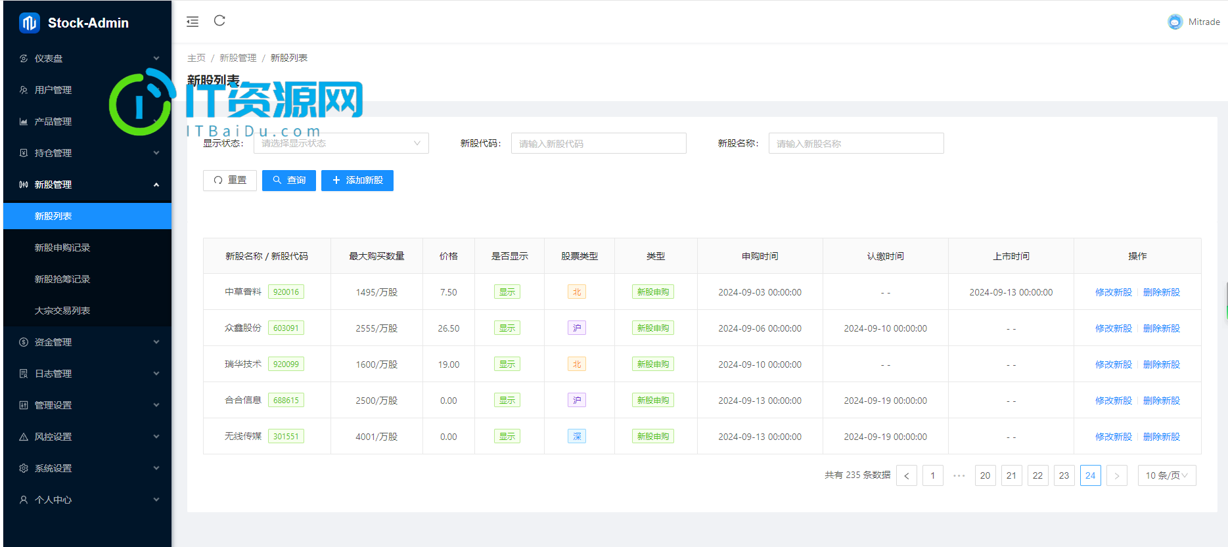This screenshot has width=1228, height=547.
Task: Click 主页 in the breadcrumb
Action: pos(196,58)
